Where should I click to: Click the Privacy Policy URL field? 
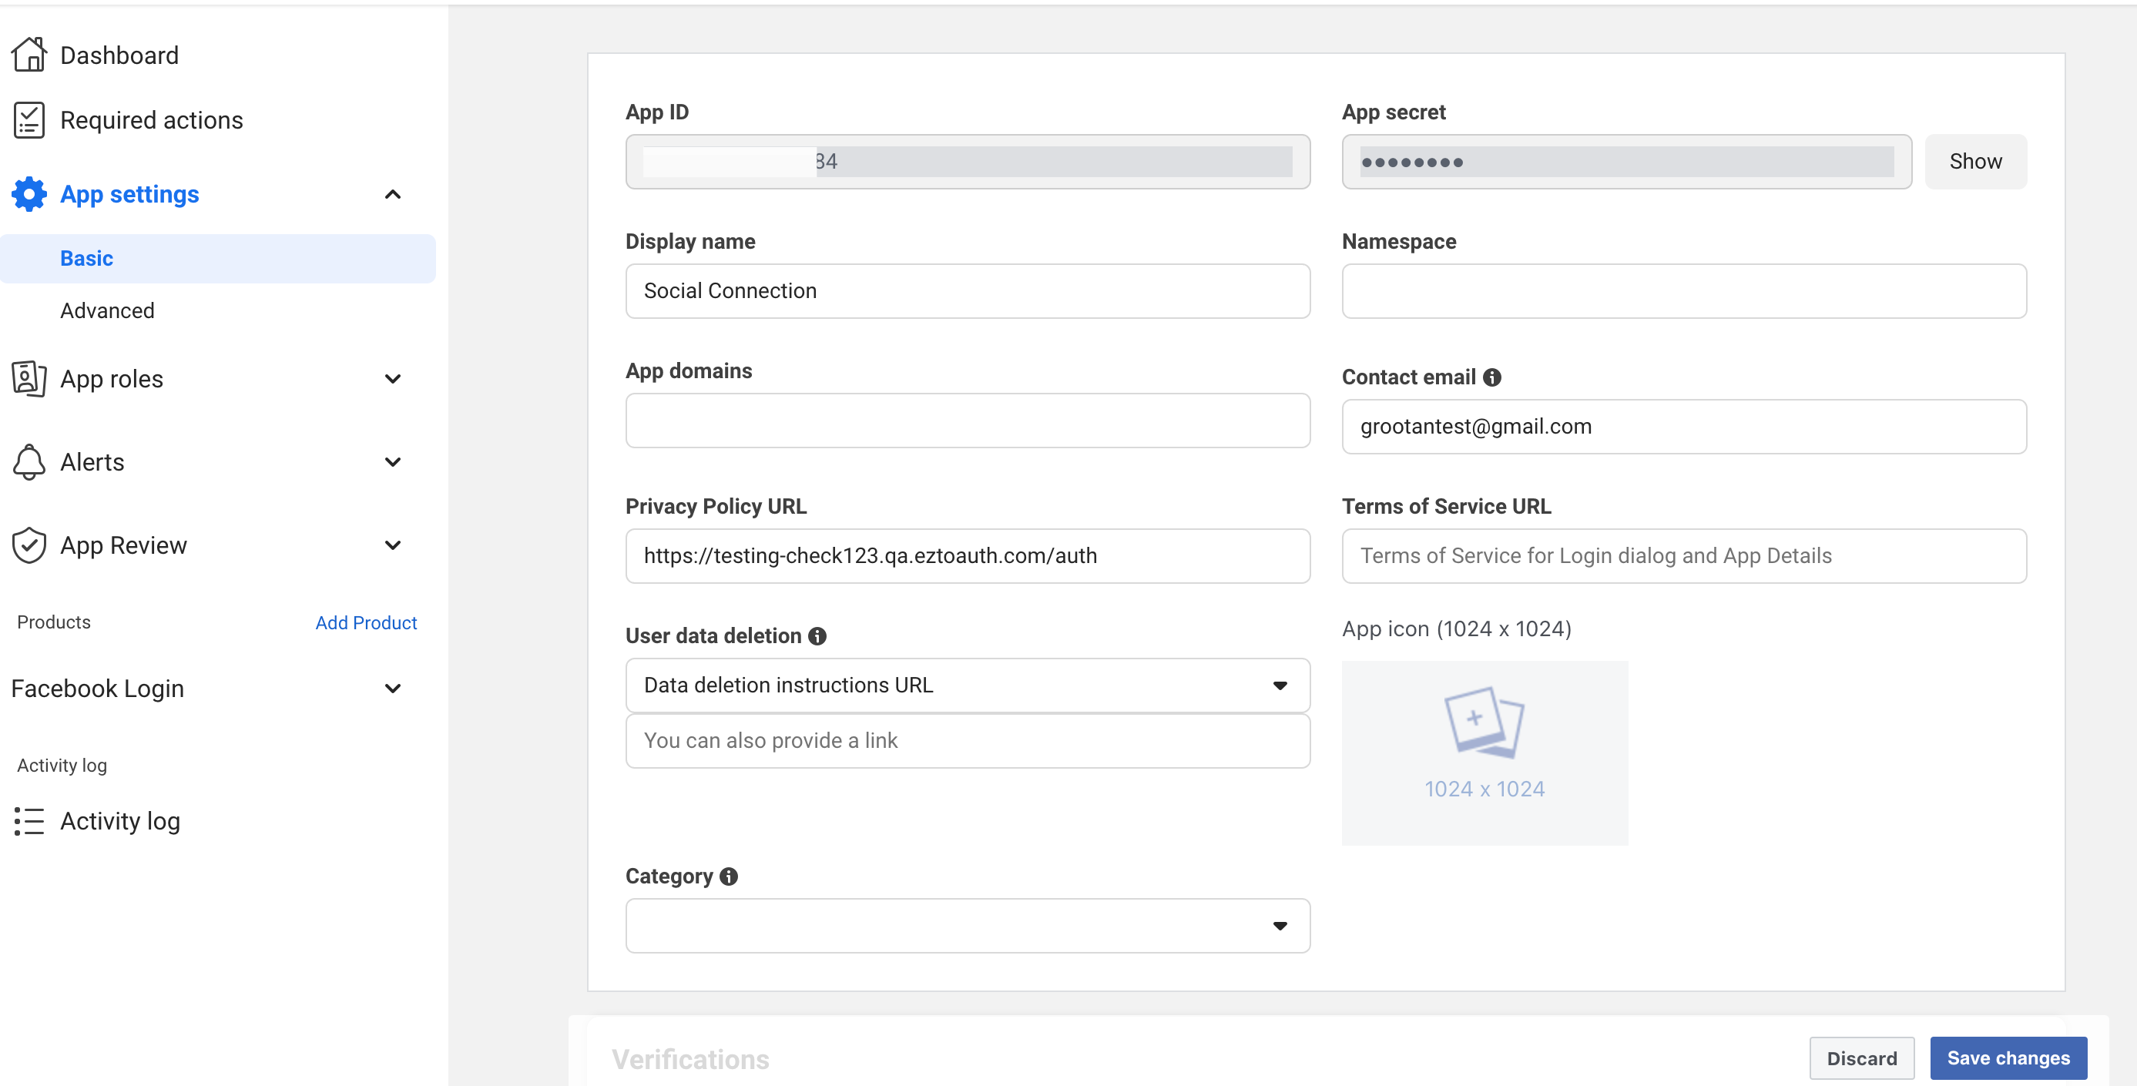pos(968,556)
